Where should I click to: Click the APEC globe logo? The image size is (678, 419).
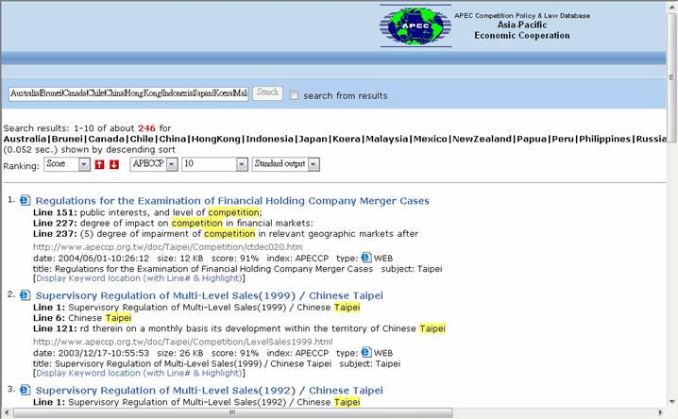[x=415, y=25]
